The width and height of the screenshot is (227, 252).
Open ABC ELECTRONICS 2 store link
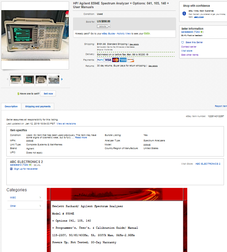208,164
